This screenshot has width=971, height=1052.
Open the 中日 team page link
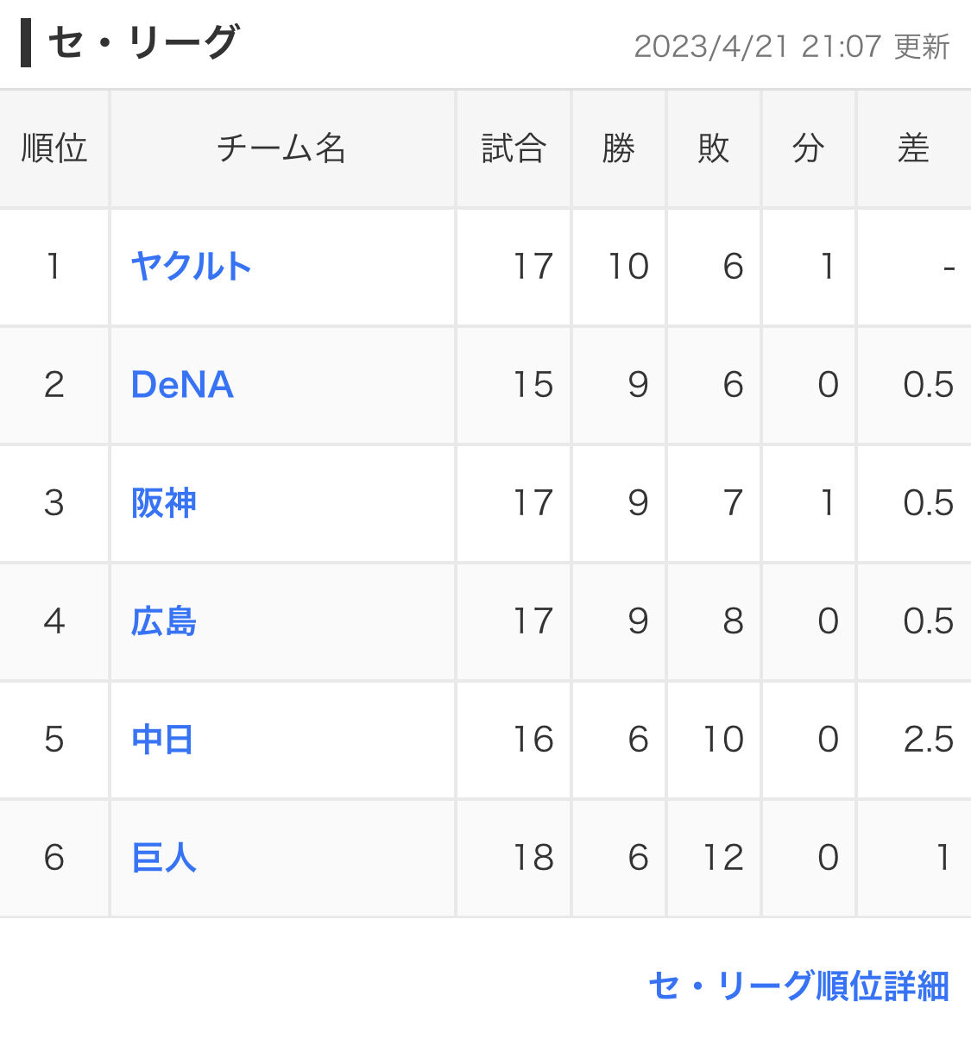[162, 740]
